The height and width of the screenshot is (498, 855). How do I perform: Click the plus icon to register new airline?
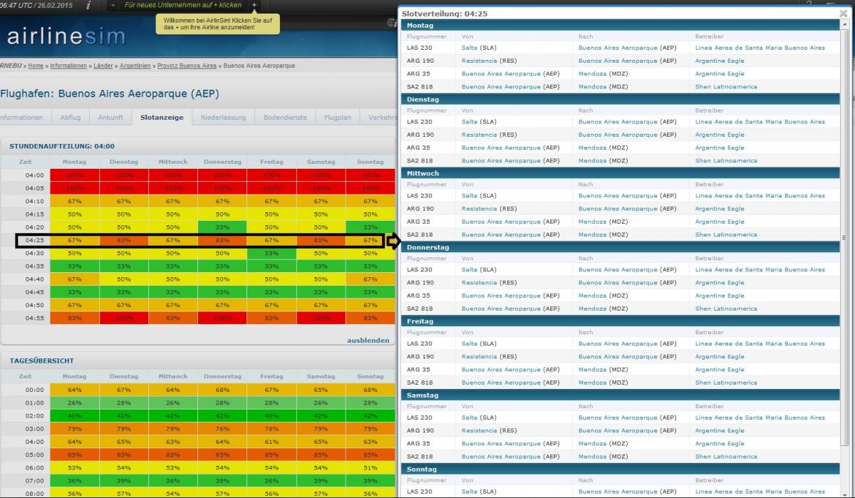click(254, 5)
